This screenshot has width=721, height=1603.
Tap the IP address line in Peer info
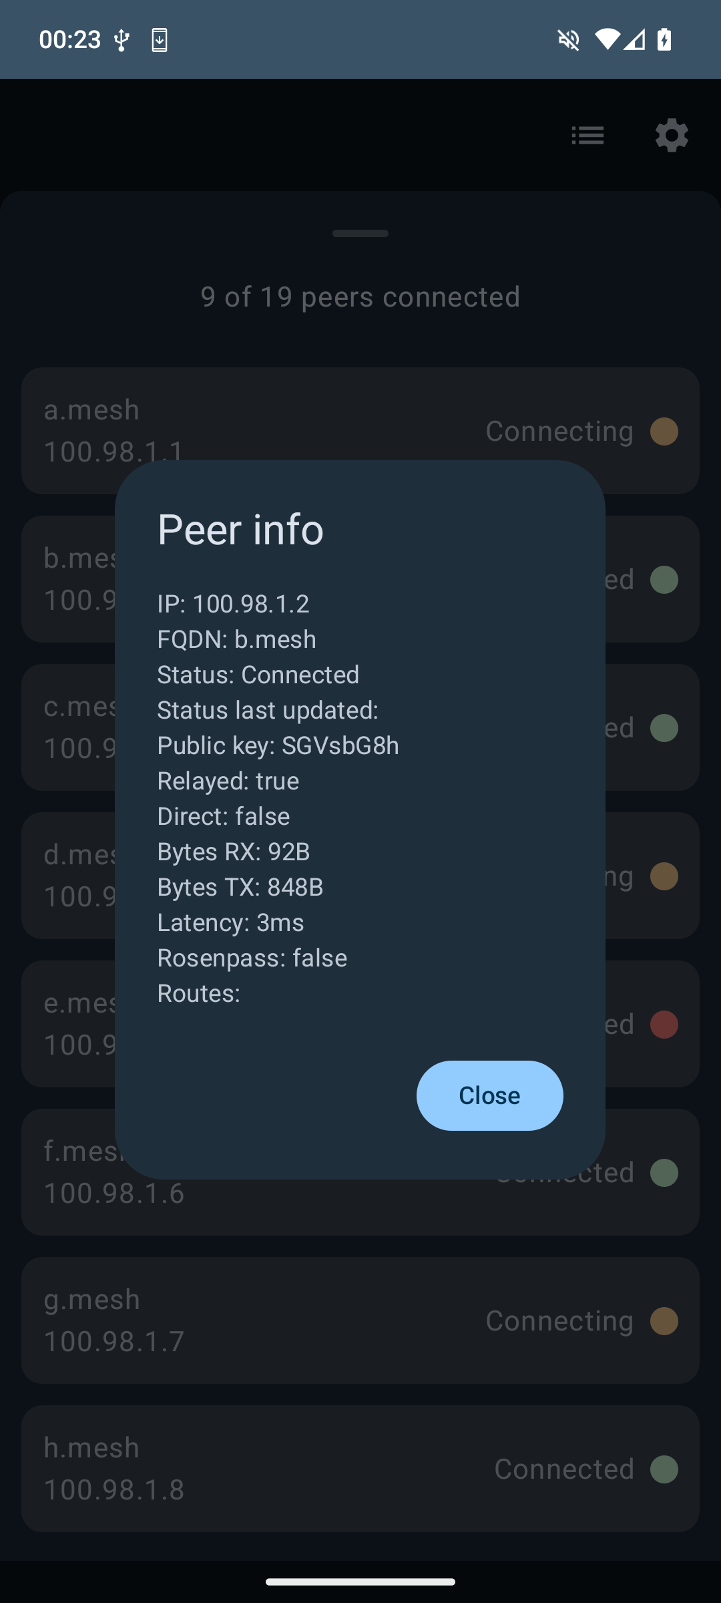233,604
